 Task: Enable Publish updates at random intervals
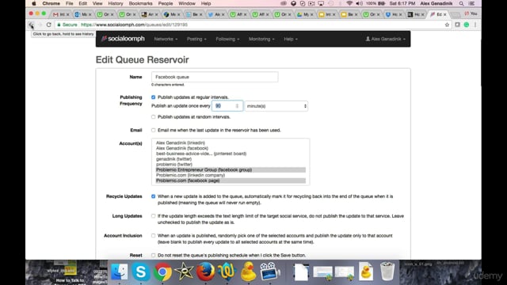tap(153, 117)
